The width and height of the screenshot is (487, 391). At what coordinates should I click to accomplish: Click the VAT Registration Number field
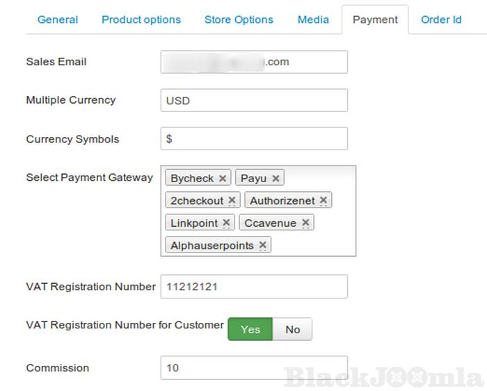coord(253,286)
